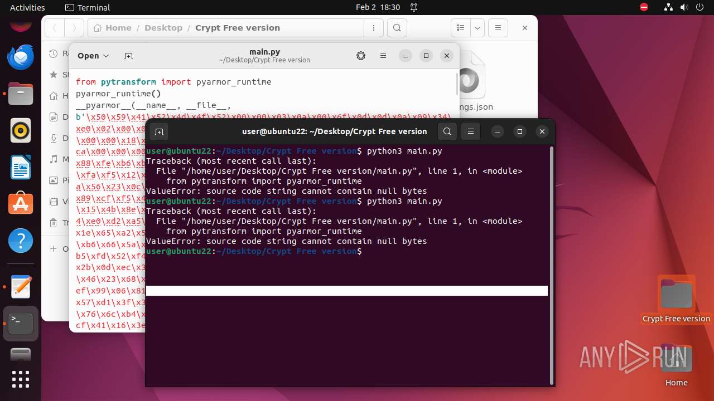Image resolution: width=714 pixels, height=401 pixels.
Task: Switch to Text Editor in the dock
Action: coord(21,287)
